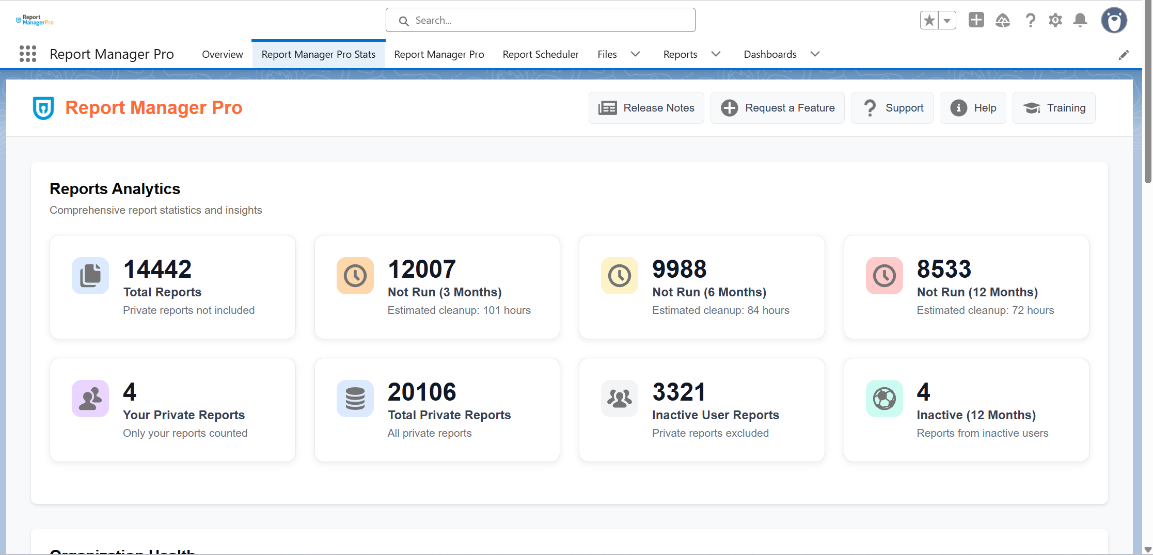Image resolution: width=1153 pixels, height=555 pixels.
Task: Open the Setup gear icon
Action: coord(1055,20)
